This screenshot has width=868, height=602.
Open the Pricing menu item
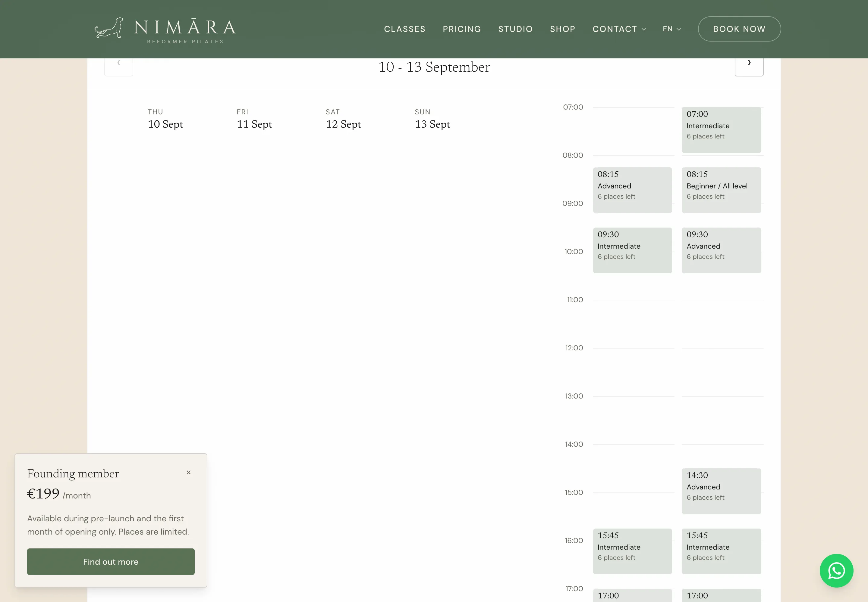461,29
